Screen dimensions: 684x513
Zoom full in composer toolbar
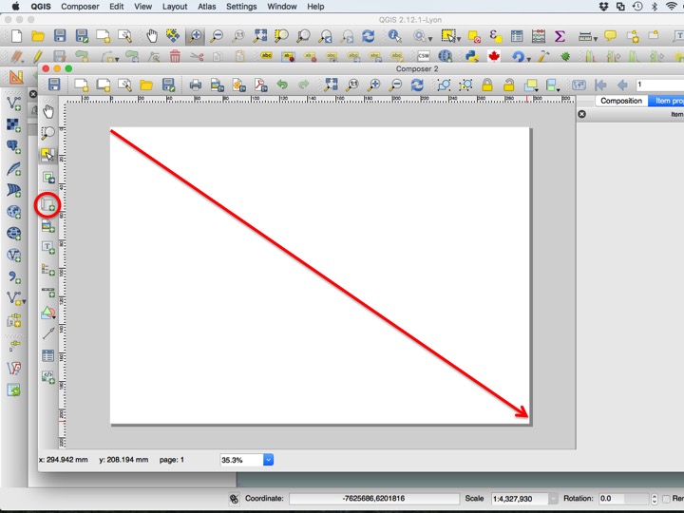[x=331, y=85]
